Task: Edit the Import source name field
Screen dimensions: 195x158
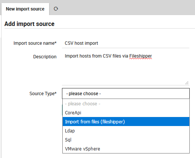Action: point(125,43)
